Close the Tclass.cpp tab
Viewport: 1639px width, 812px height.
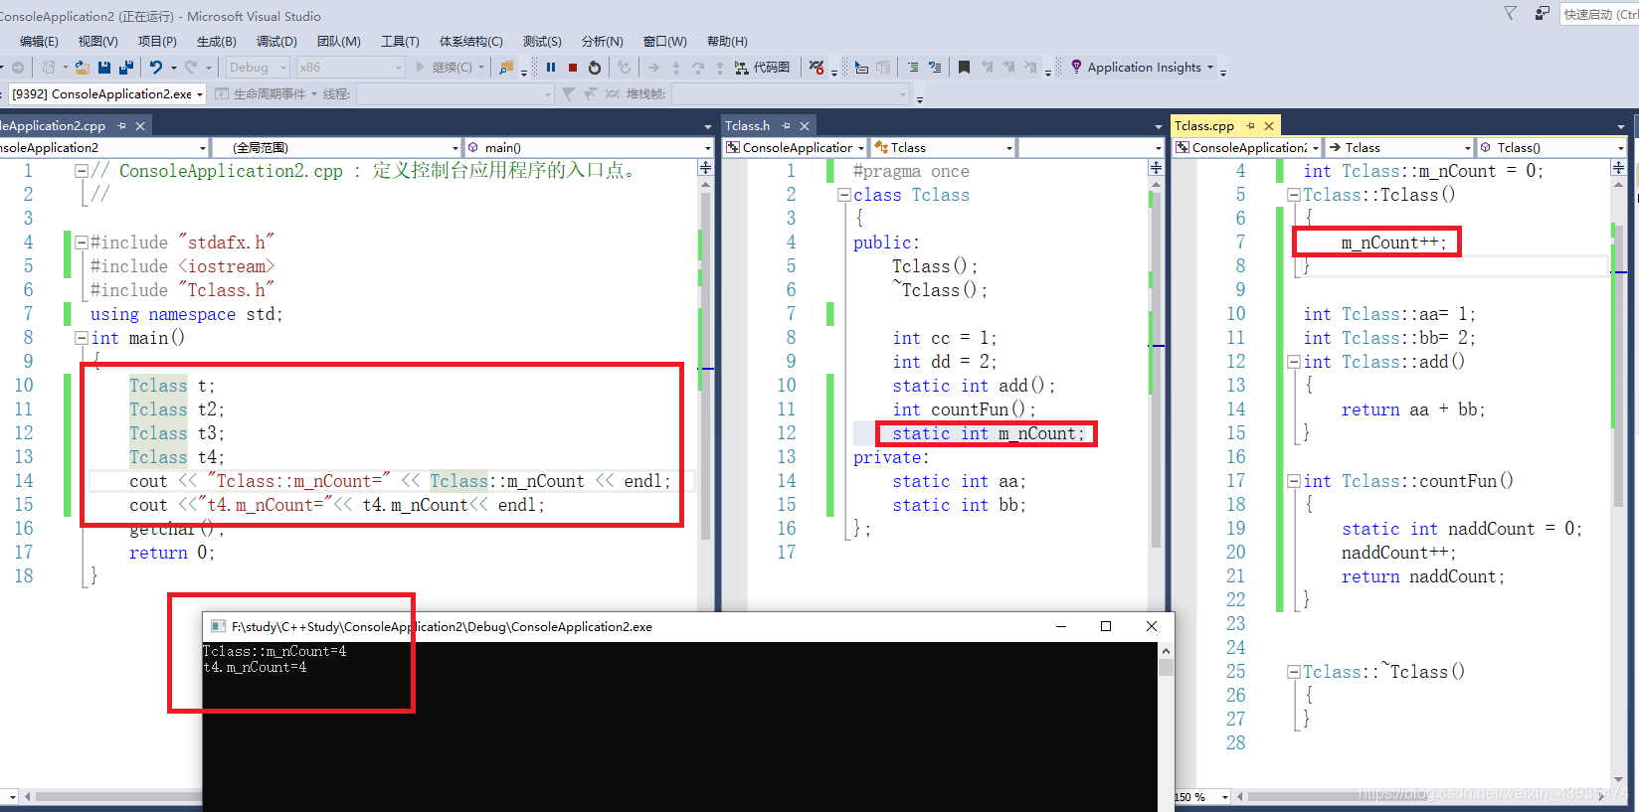pos(1269,125)
